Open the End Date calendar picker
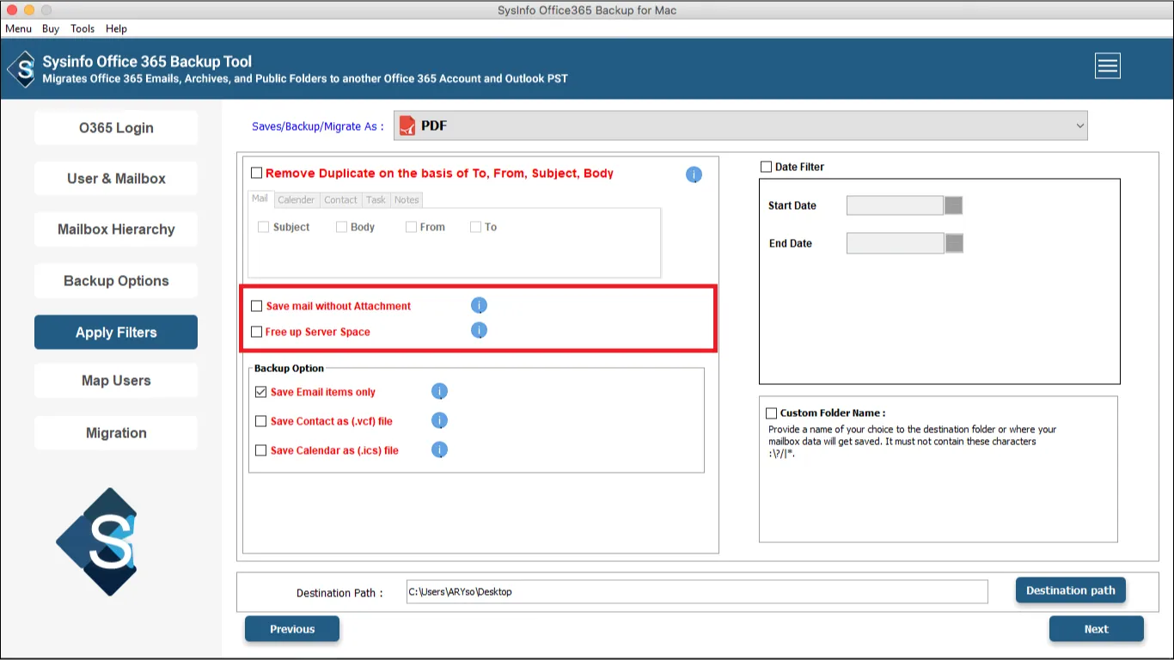This screenshot has width=1174, height=660. click(954, 243)
